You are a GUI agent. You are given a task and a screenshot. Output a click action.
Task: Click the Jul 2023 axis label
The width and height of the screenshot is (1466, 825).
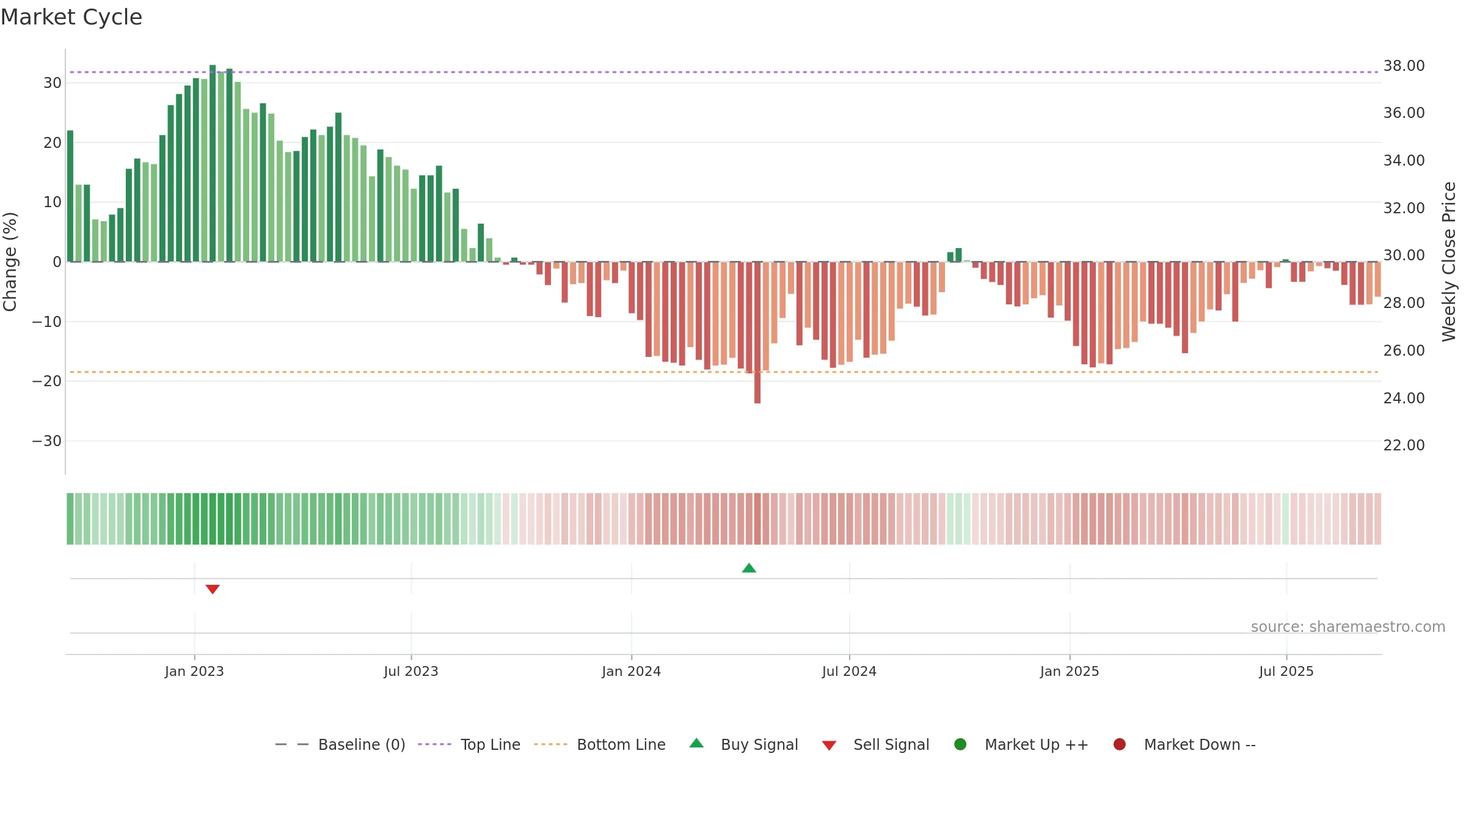coord(411,672)
